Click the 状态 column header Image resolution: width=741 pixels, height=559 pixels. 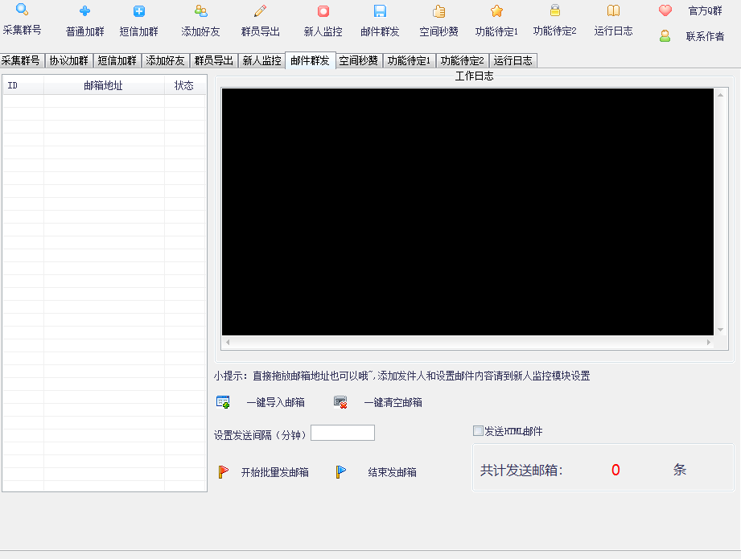pyautogui.click(x=185, y=85)
